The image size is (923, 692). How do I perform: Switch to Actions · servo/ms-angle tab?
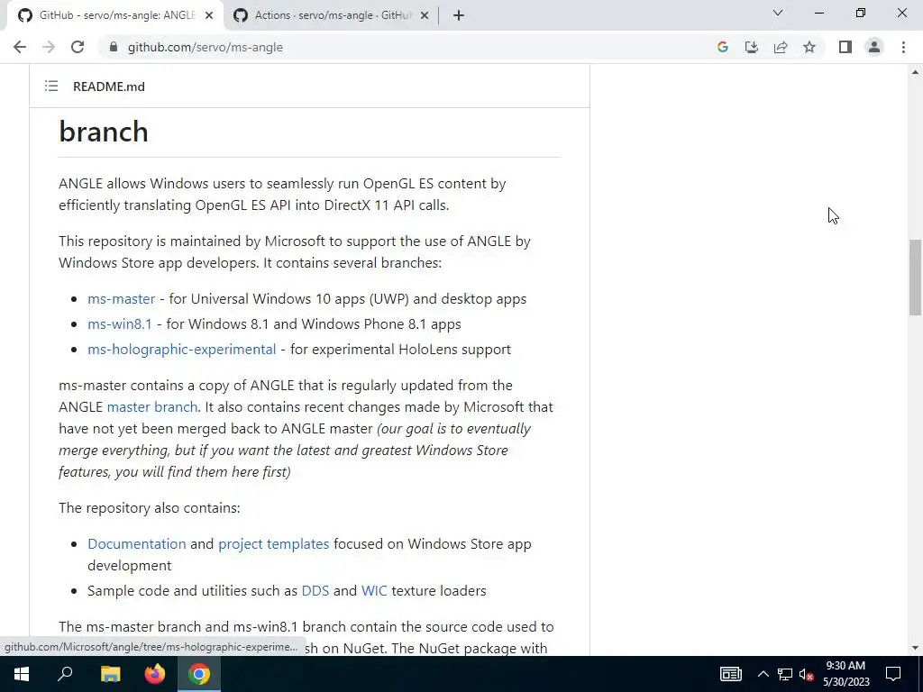[333, 15]
